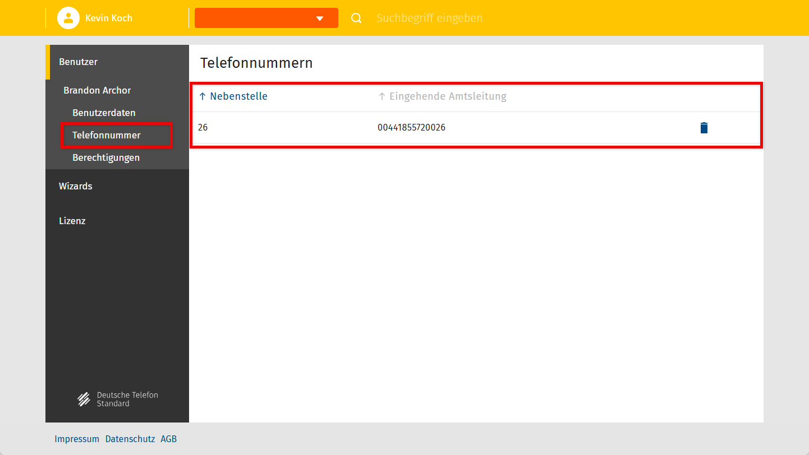Click the sort arrow beside Eingehende Amtsleitung
The width and height of the screenshot is (809, 455).
tap(382, 96)
